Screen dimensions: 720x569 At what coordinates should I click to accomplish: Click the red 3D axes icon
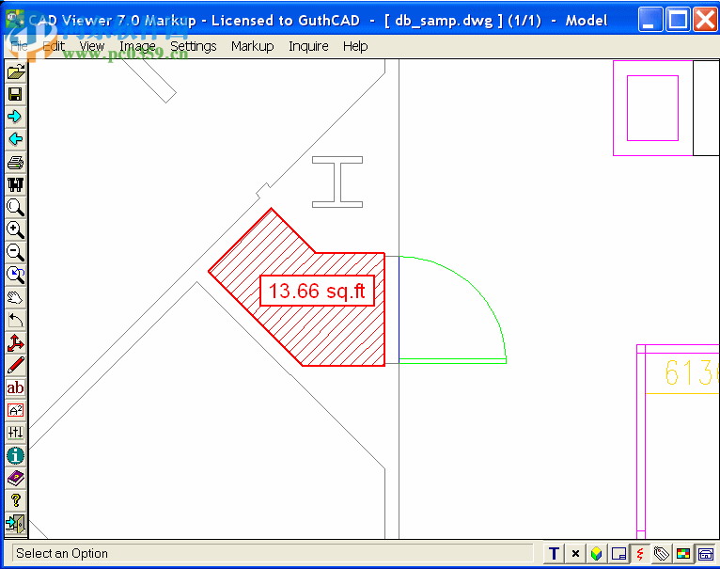(x=16, y=343)
